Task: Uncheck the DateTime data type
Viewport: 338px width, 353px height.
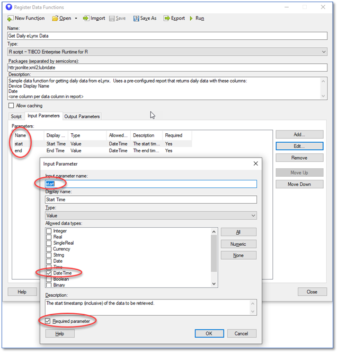Action: pos(49,273)
